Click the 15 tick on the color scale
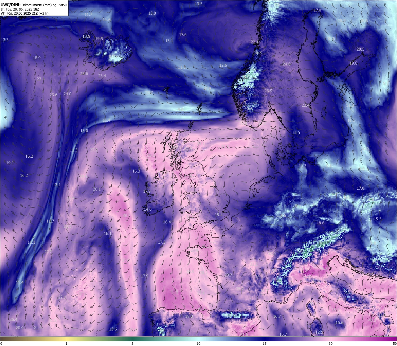The image size is (397, 346). click(265, 344)
